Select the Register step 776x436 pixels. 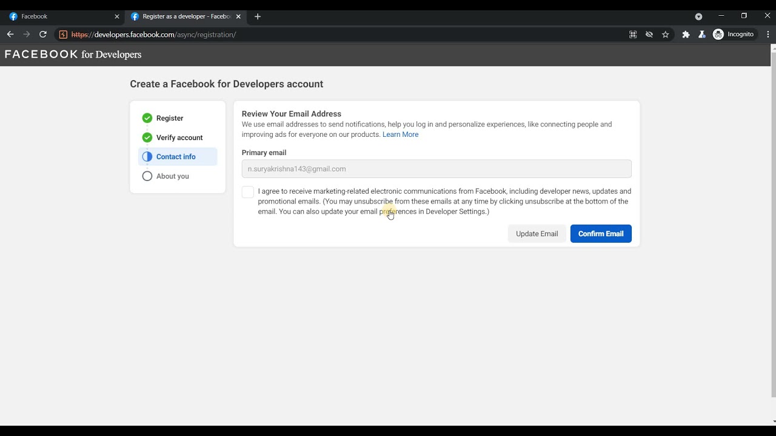(178, 118)
